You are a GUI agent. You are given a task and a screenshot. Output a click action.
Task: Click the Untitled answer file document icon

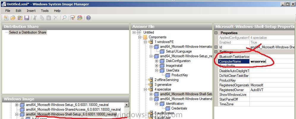[x=140, y=32]
